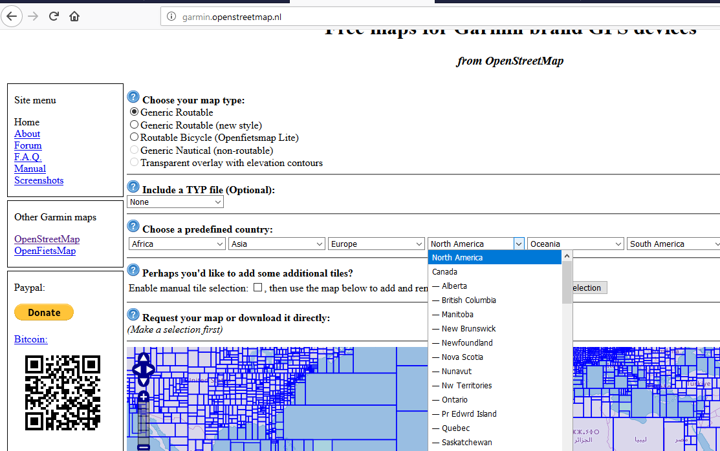Click the dropdown list scroll-up arrow

click(x=567, y=256)
